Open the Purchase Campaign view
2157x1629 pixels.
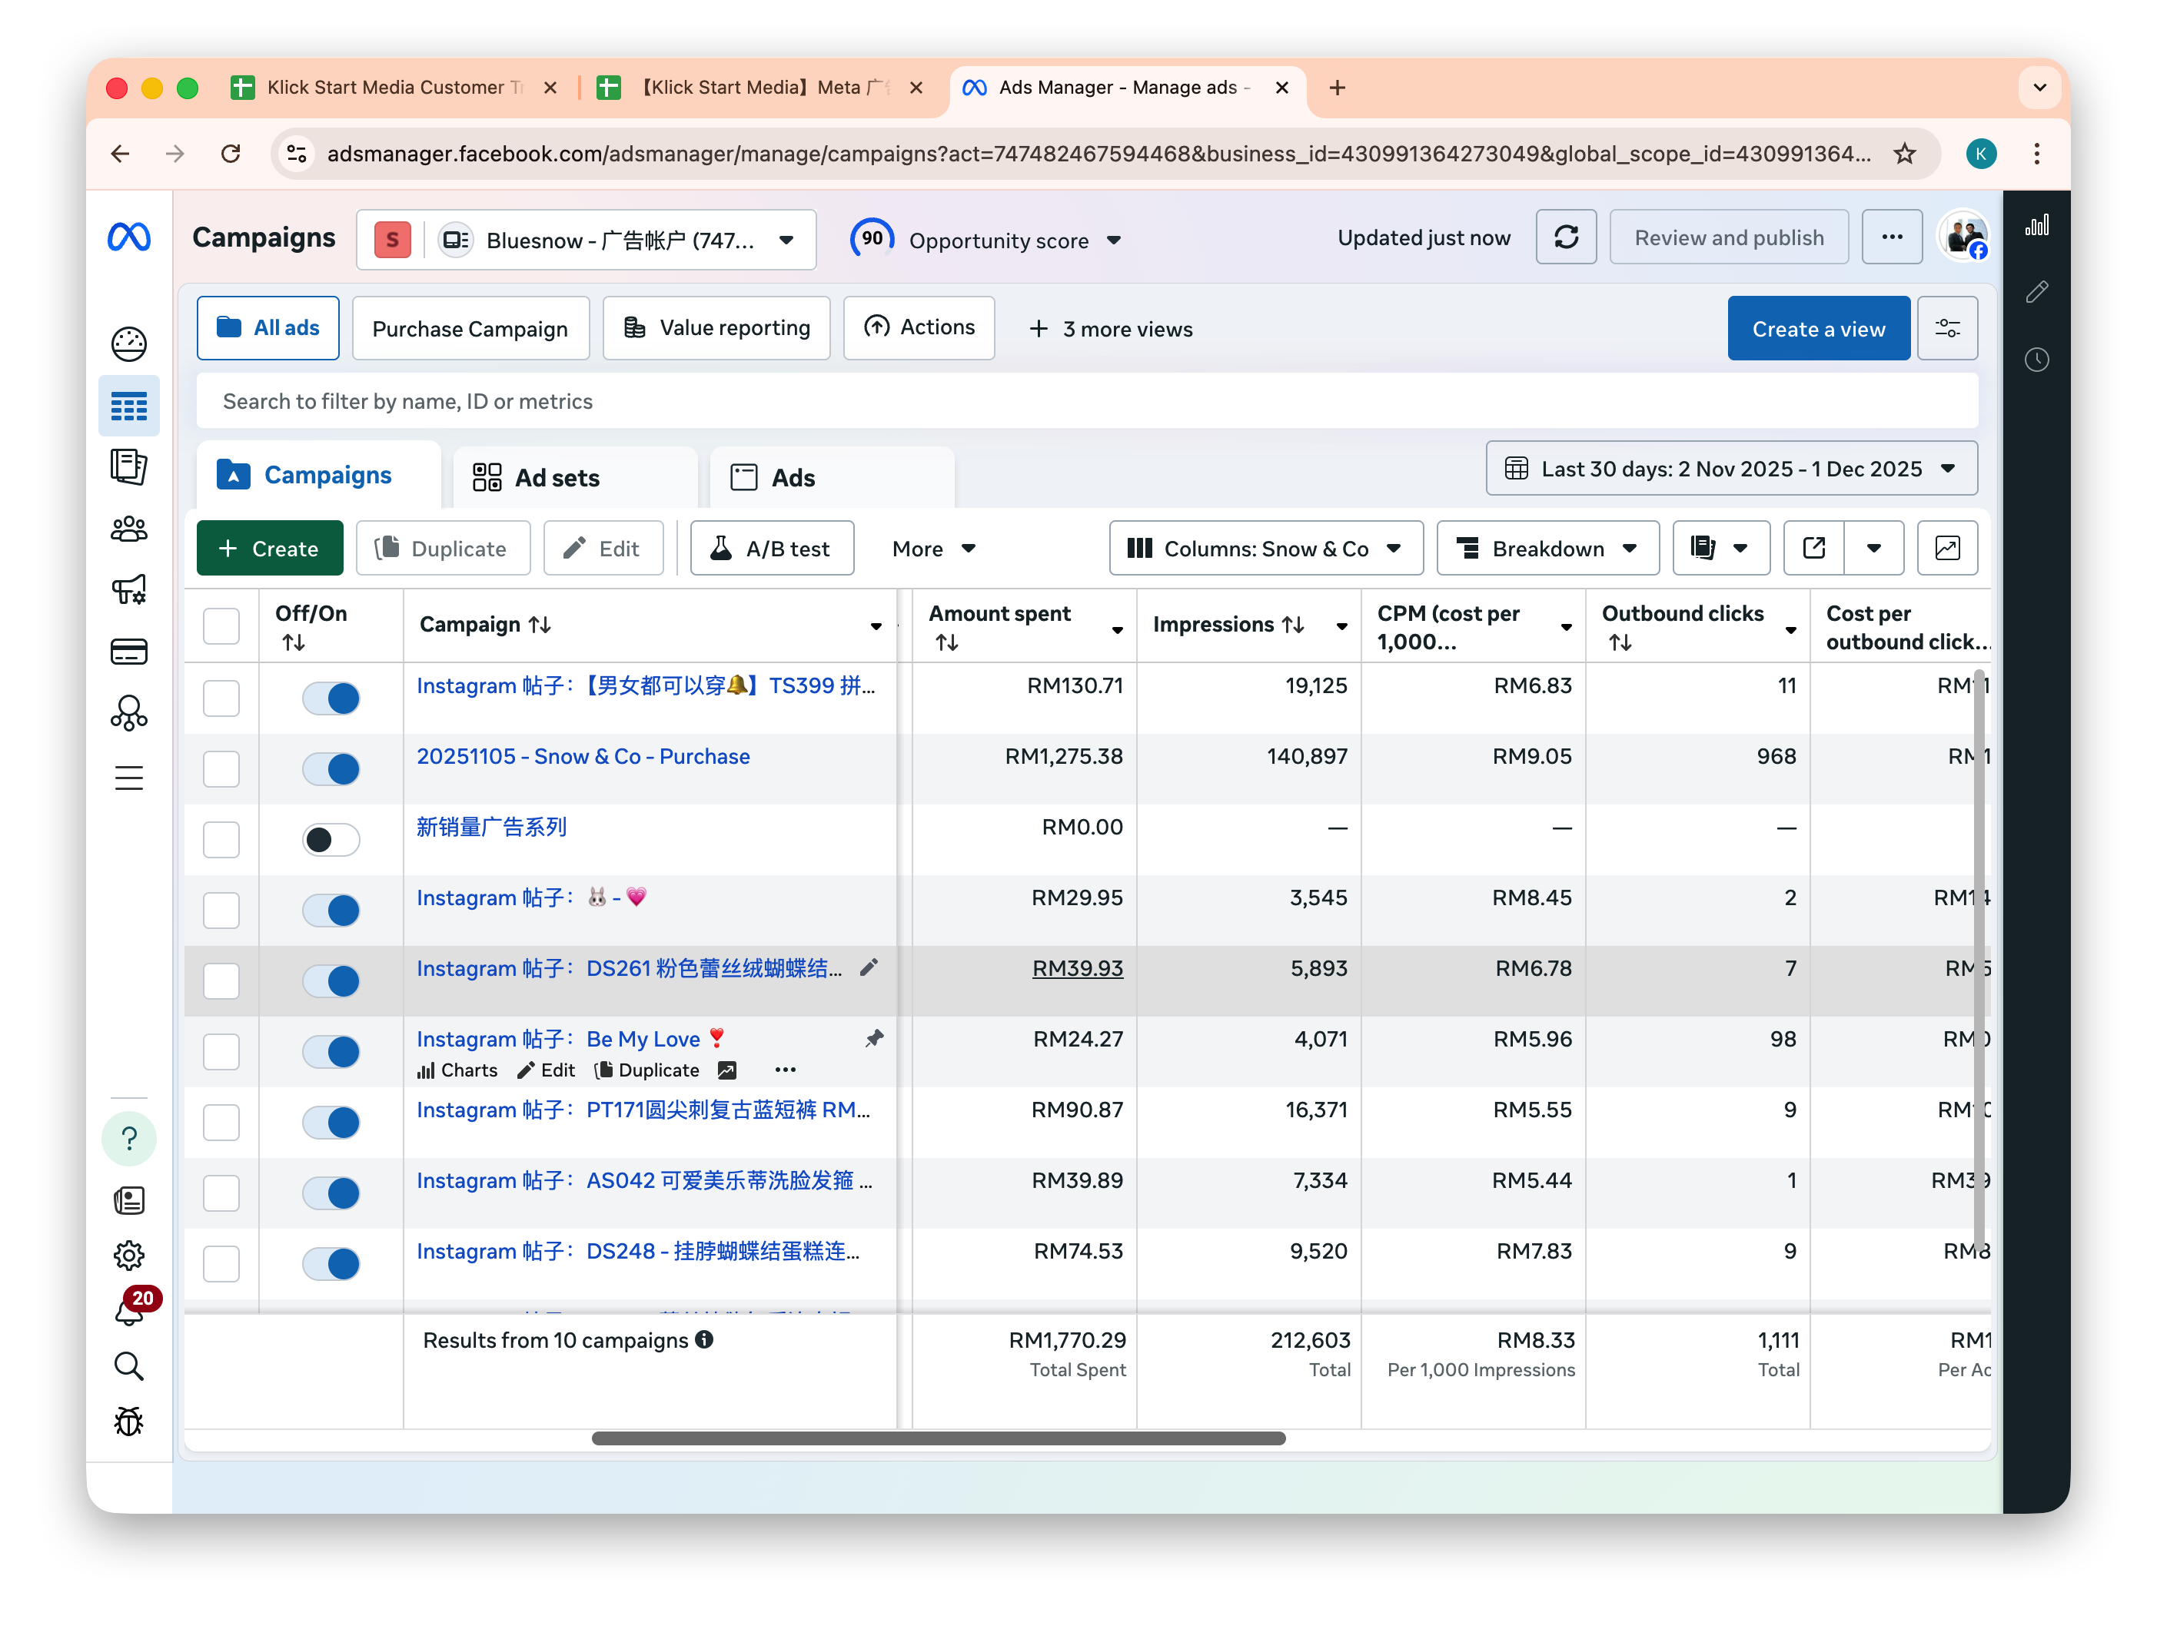[470, 329]
